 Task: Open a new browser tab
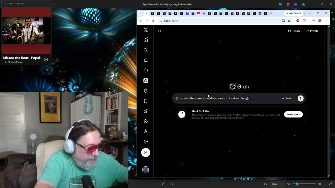click(271, 13)
